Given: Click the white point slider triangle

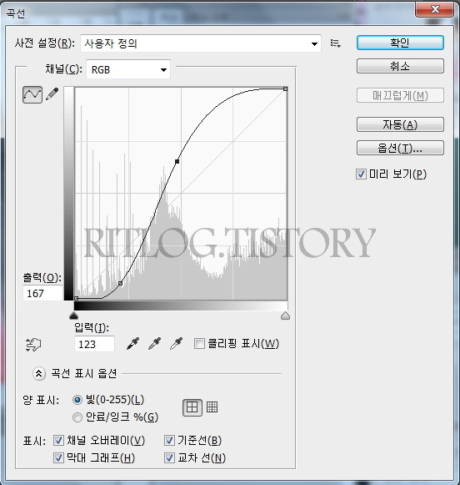Looking at the screenshot, I should point(285,316).
